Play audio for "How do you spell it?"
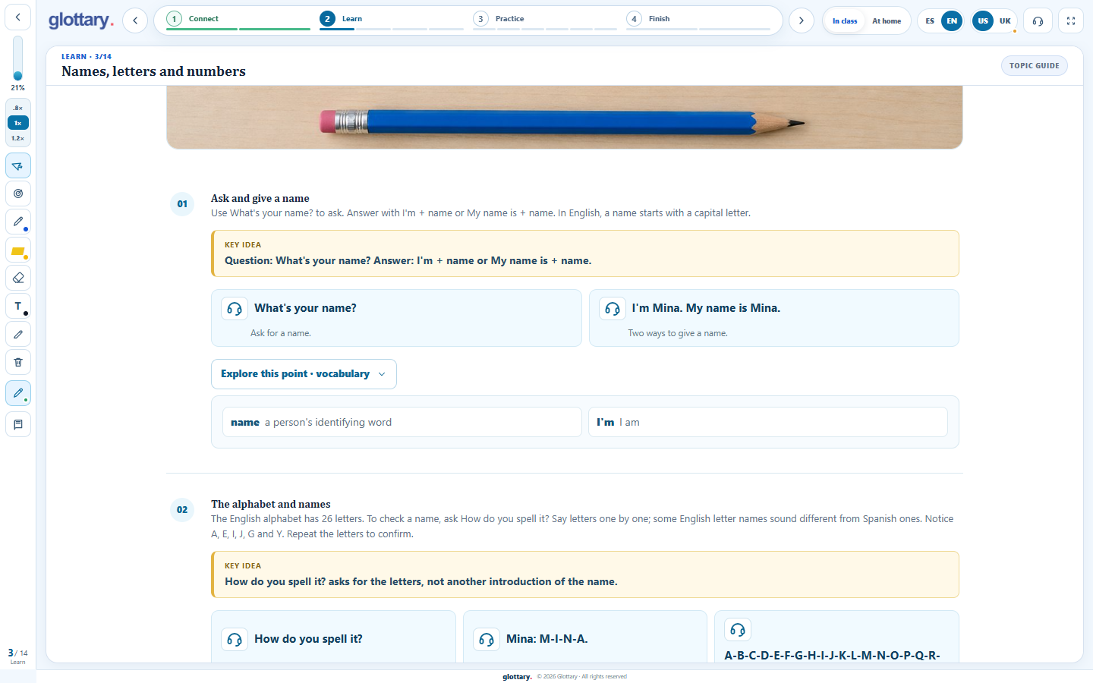The height and width of the screenshot is (683, 1093). 235,639
